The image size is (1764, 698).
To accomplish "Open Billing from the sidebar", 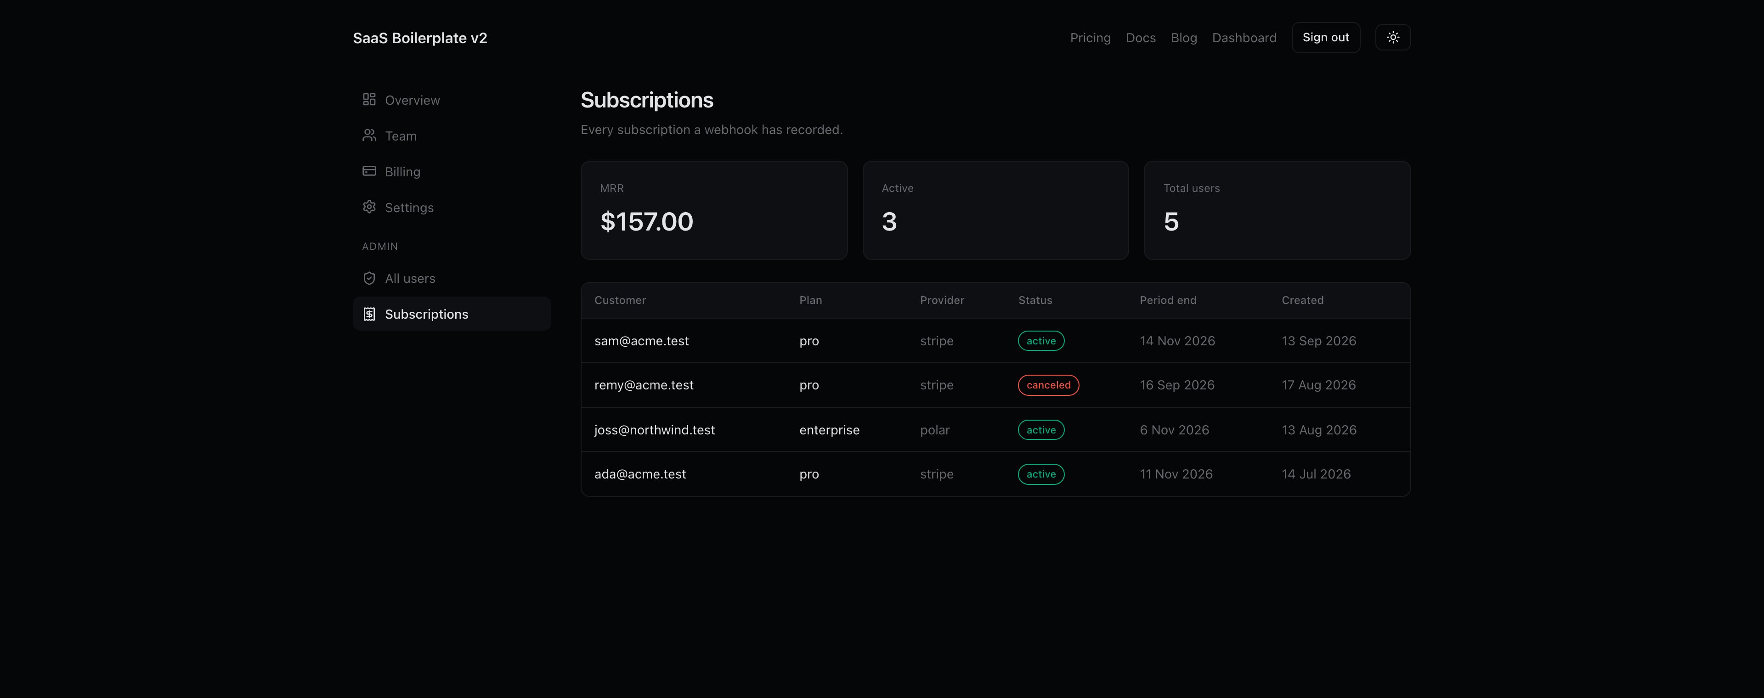I will pos(451,171).
